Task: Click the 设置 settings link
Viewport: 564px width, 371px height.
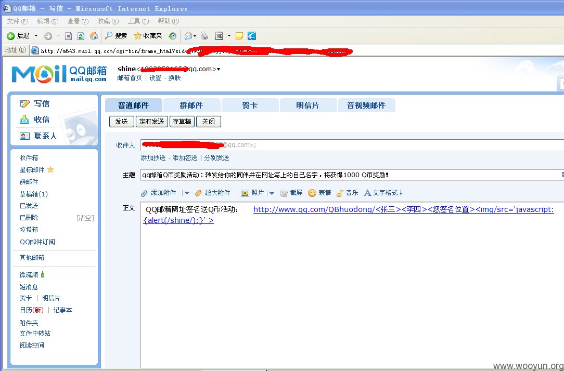Action: (156, 78)
